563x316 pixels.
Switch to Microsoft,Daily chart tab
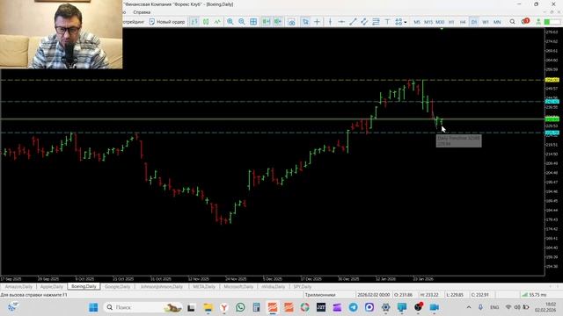tap(238, 287)
